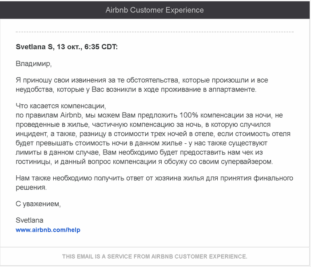The height and width of the screenshot is (267, 311).
Task: Click the word аппартаменте
Action: click(x=233, y=89)
